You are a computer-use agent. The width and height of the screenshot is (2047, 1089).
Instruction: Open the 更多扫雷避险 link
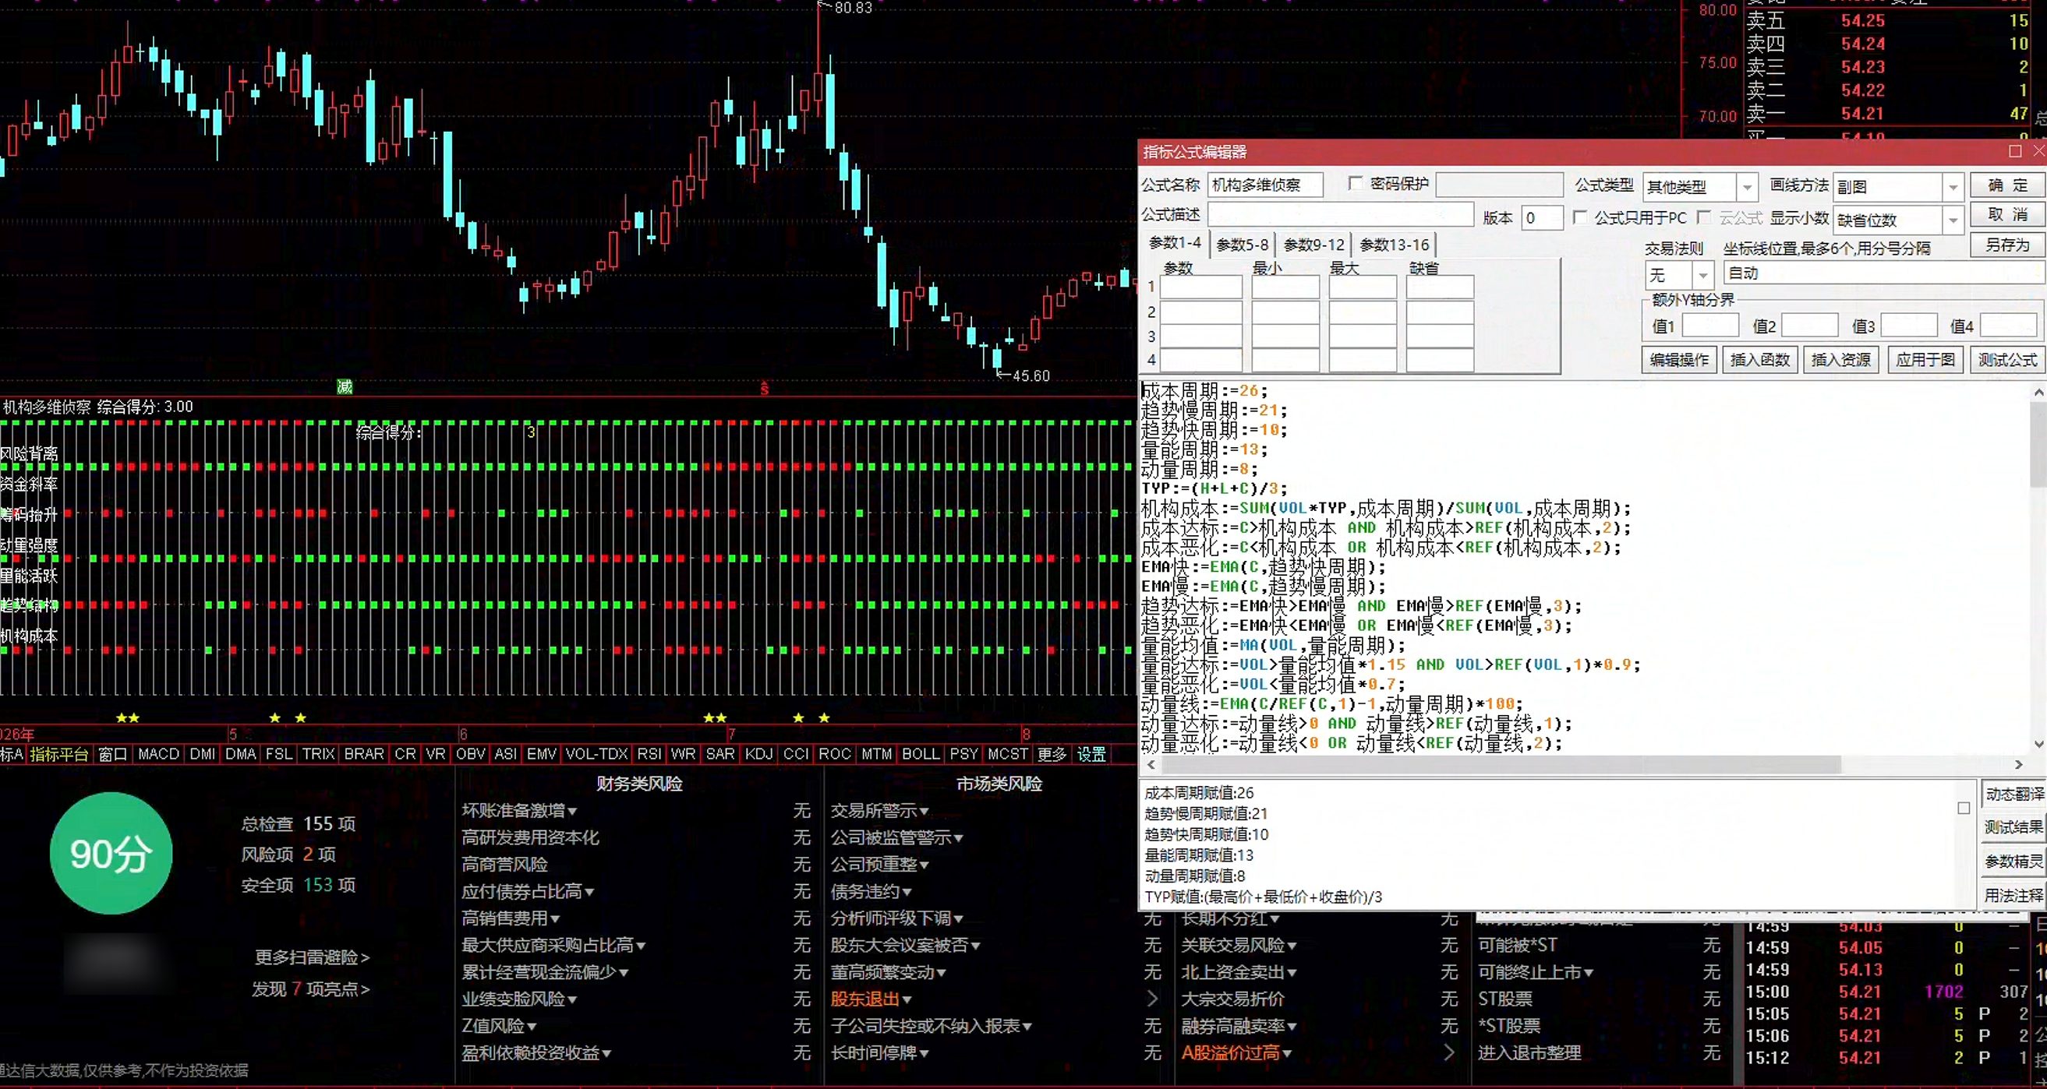tap(312, 957)
